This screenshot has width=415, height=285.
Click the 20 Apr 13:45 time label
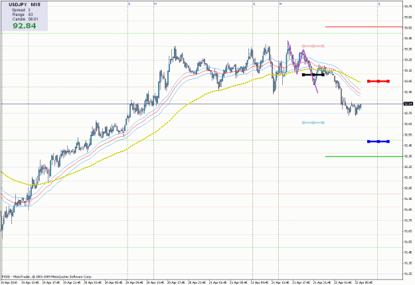(155, 282)
